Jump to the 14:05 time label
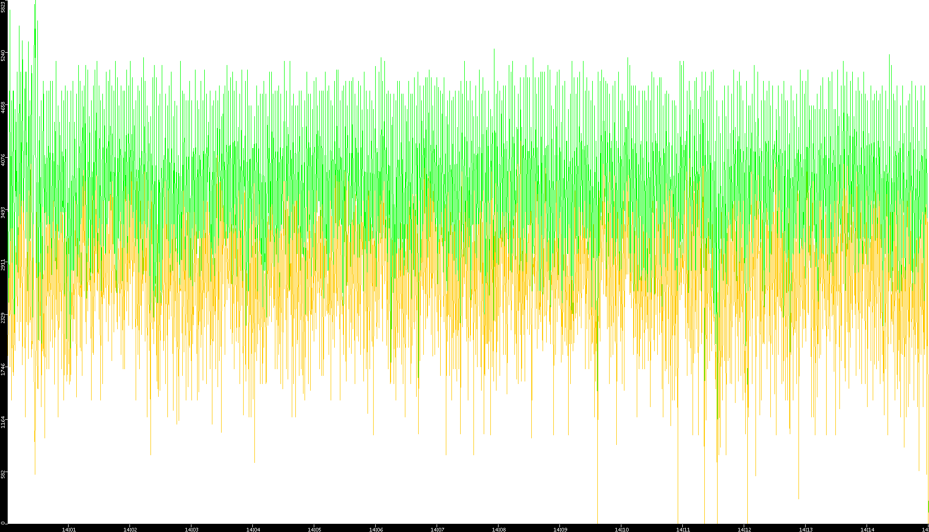Viewport: 929px width, 532px height. [x=314, y=529]
